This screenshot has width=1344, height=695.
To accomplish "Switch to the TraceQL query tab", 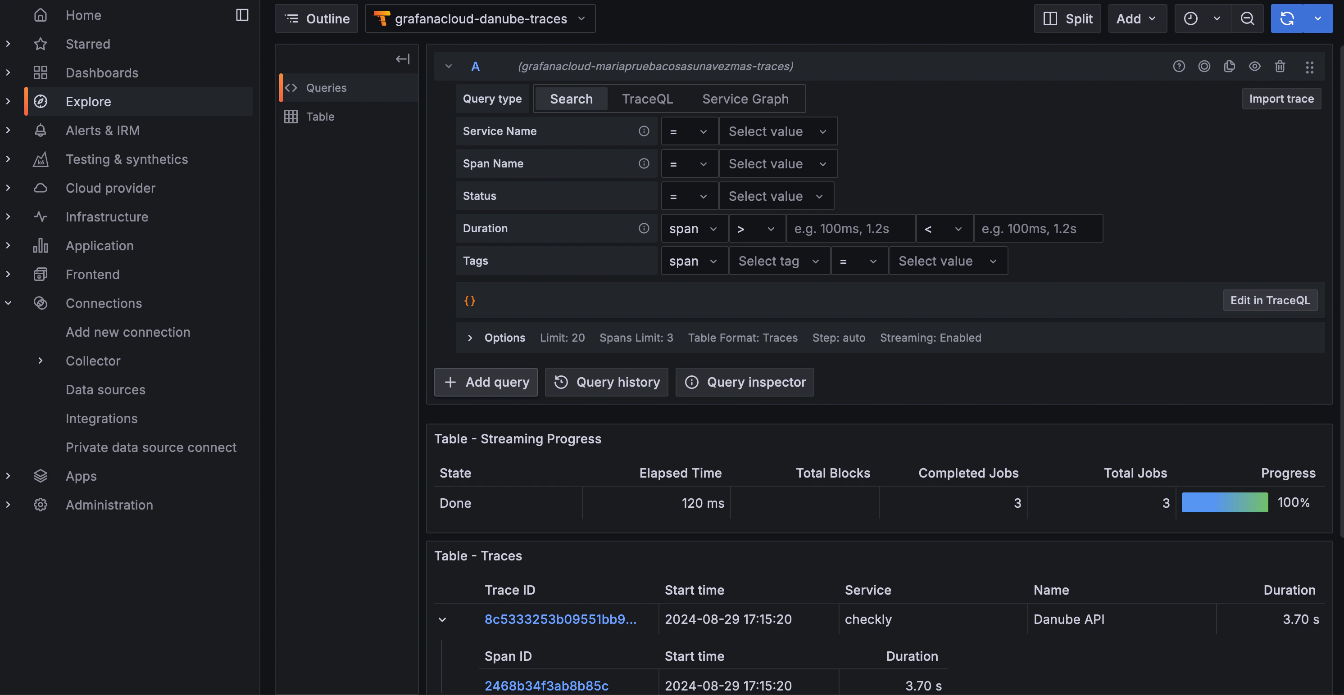I will click(647, 99).
